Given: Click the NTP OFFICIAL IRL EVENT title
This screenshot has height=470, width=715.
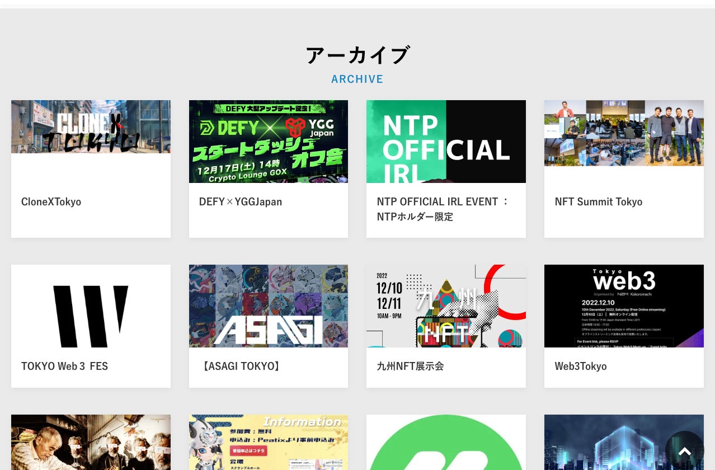Looking at the screenshot, I should pos(443,209).
